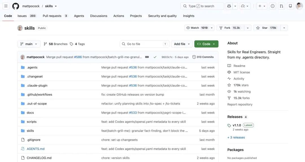305x162 pixels.
Task: View the 4 Tags link
Action: coord(77,44)
